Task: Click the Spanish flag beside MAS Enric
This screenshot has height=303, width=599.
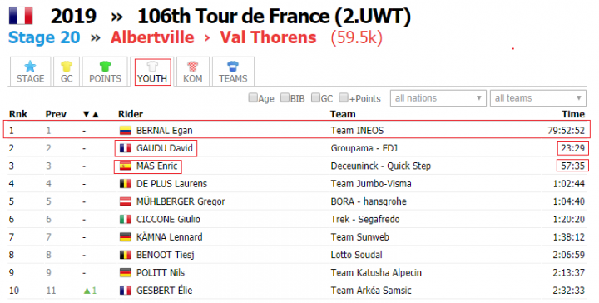Action: click(126, 166)
